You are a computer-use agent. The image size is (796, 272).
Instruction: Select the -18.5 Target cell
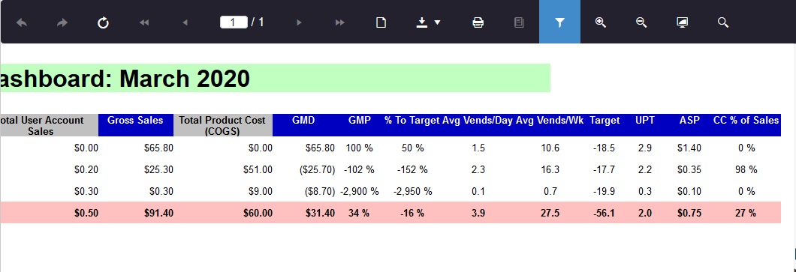coord(604,148)
